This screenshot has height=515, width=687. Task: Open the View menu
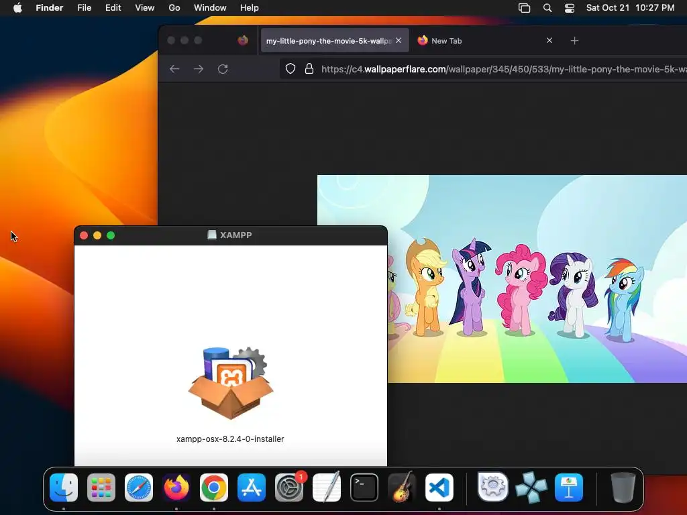pos(145,8)
